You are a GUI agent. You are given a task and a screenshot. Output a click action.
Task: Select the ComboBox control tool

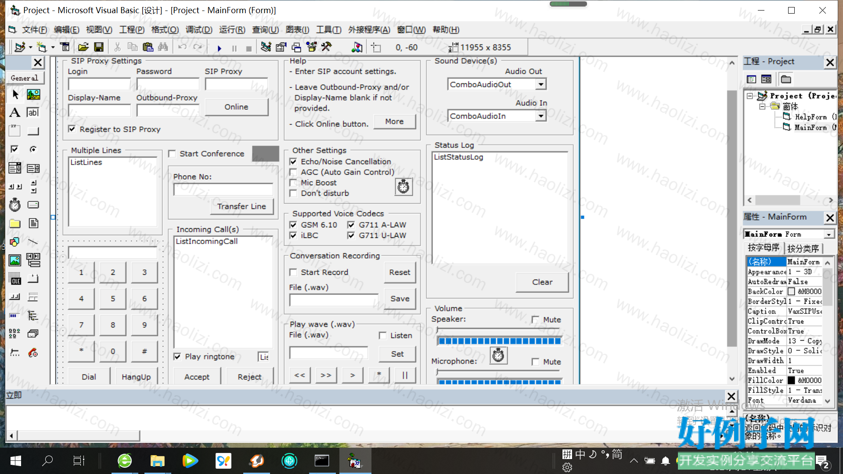pyautogui.click(x=15, y=168)
